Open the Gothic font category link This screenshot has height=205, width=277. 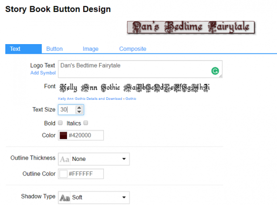tap(131, 98)
